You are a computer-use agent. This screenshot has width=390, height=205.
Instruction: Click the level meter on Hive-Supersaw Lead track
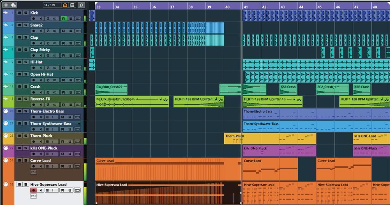pyautogui.click(x=85, y=193)
